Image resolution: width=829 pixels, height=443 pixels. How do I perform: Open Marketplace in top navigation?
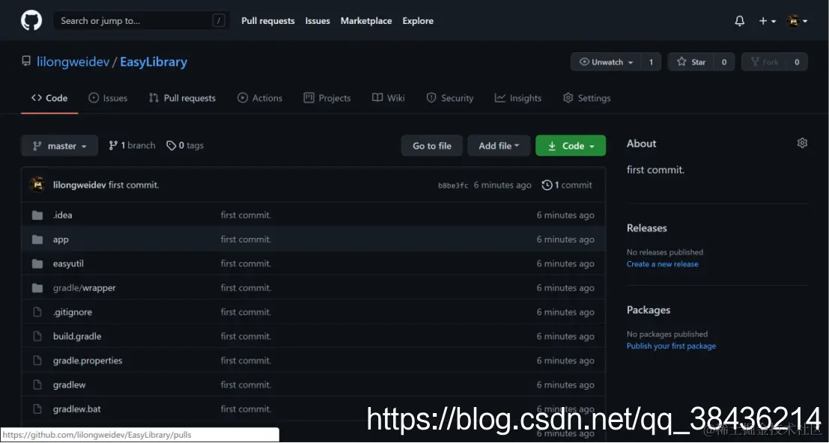click(x=366, y=21)
